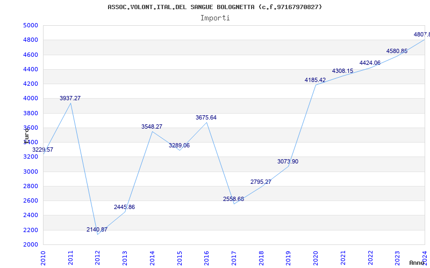Click the 4600 y-axis value
The width and height of the screenshot is (430, 268).
pyautogui.click(x=31, y=55)
